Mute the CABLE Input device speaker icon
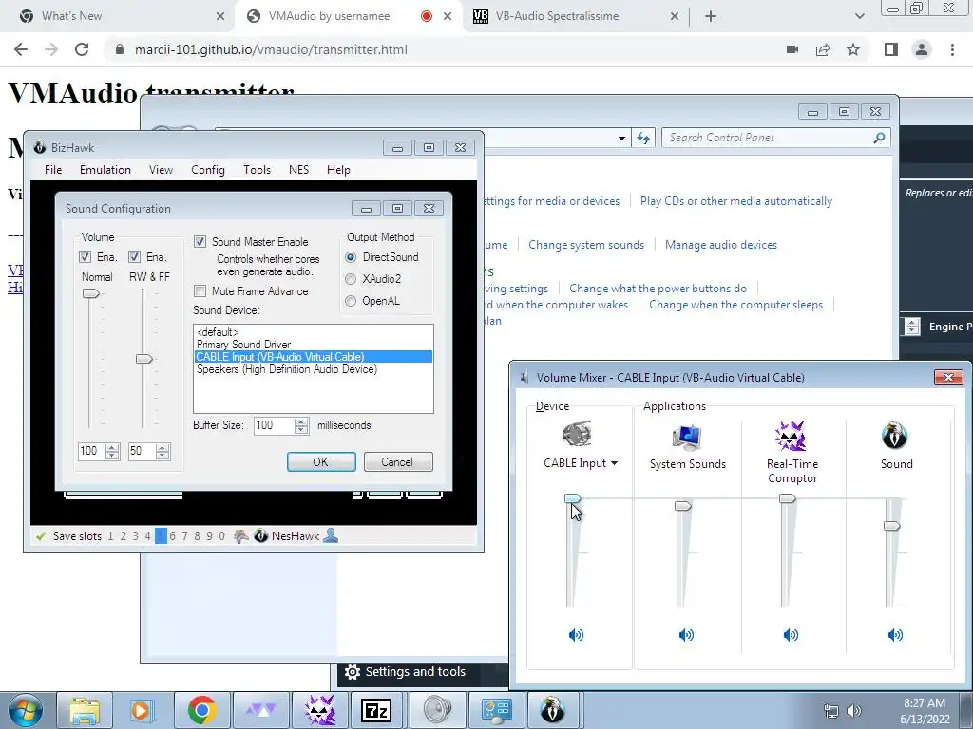This screenshot has height=729, width=973. [x=576, y=634]
